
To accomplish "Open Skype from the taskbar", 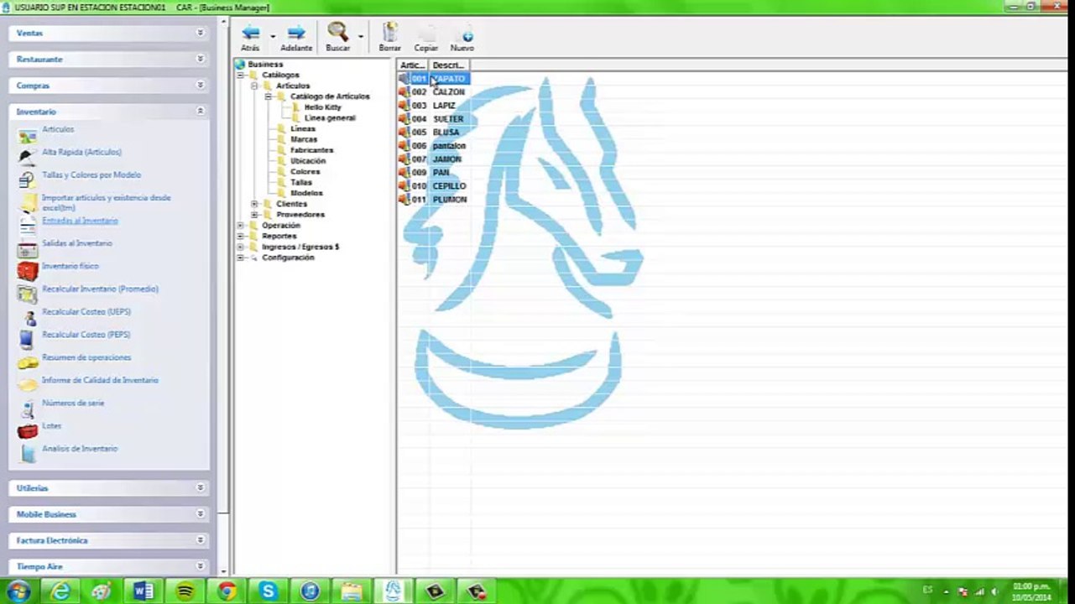I will click(269, 591).
